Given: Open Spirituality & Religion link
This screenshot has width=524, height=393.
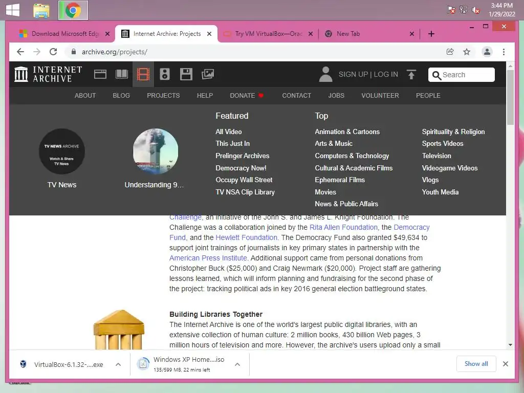Looking at the screenshot, I should tap(453, 132).
